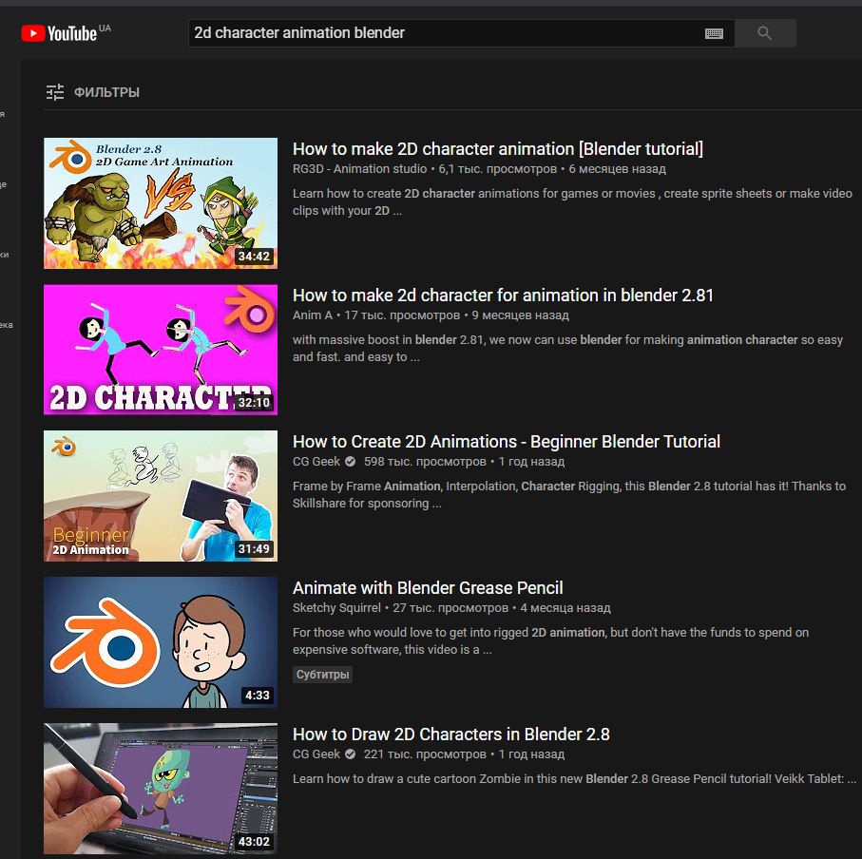
Task: Click '27 тыс. просмотров • 4 месяца назад' text
Action: coord(502,608)
